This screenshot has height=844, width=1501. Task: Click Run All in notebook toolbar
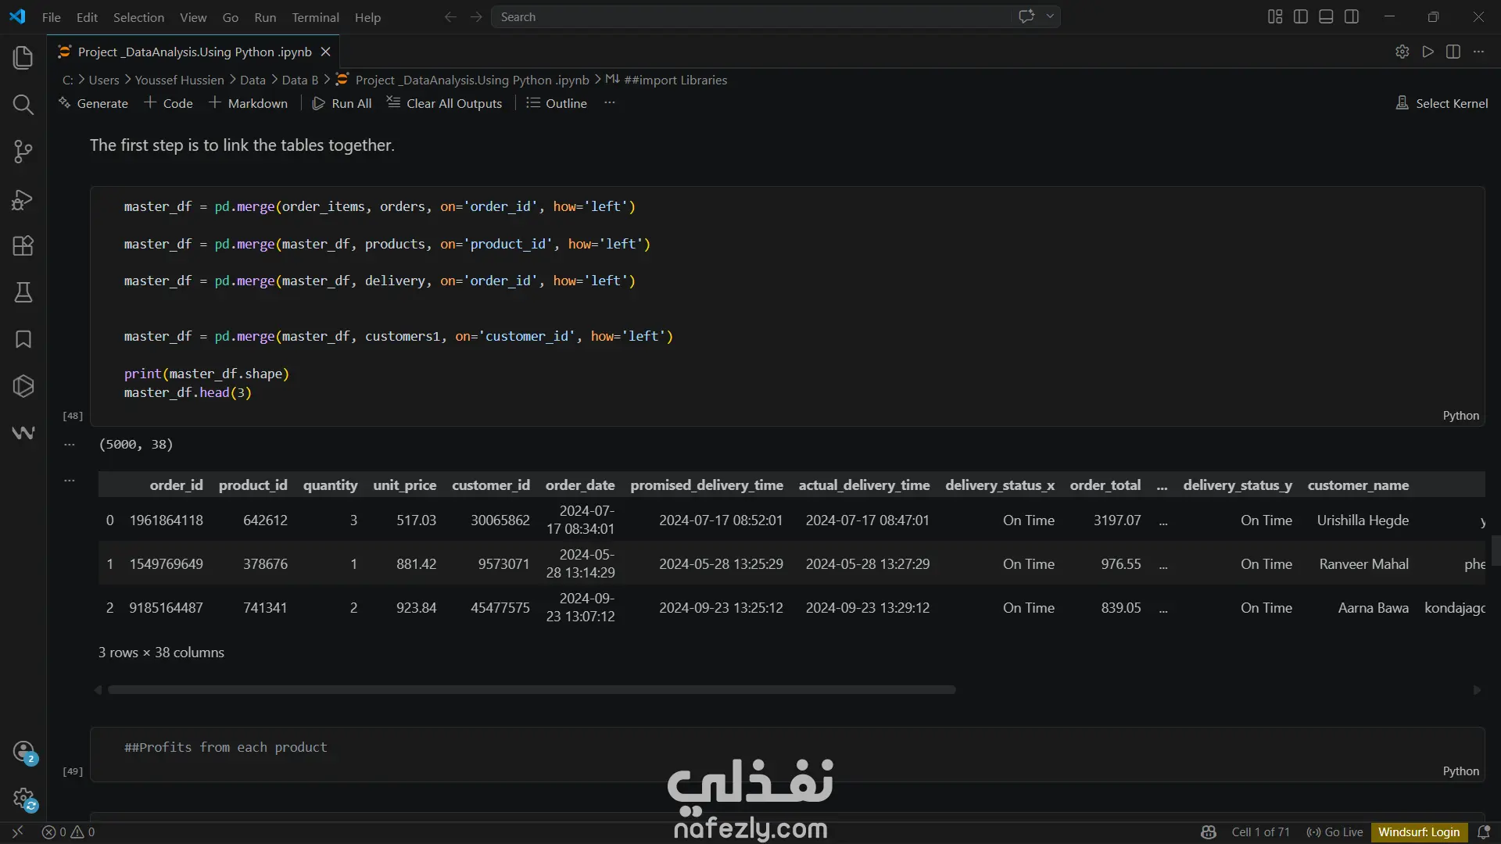click(342, 103)
